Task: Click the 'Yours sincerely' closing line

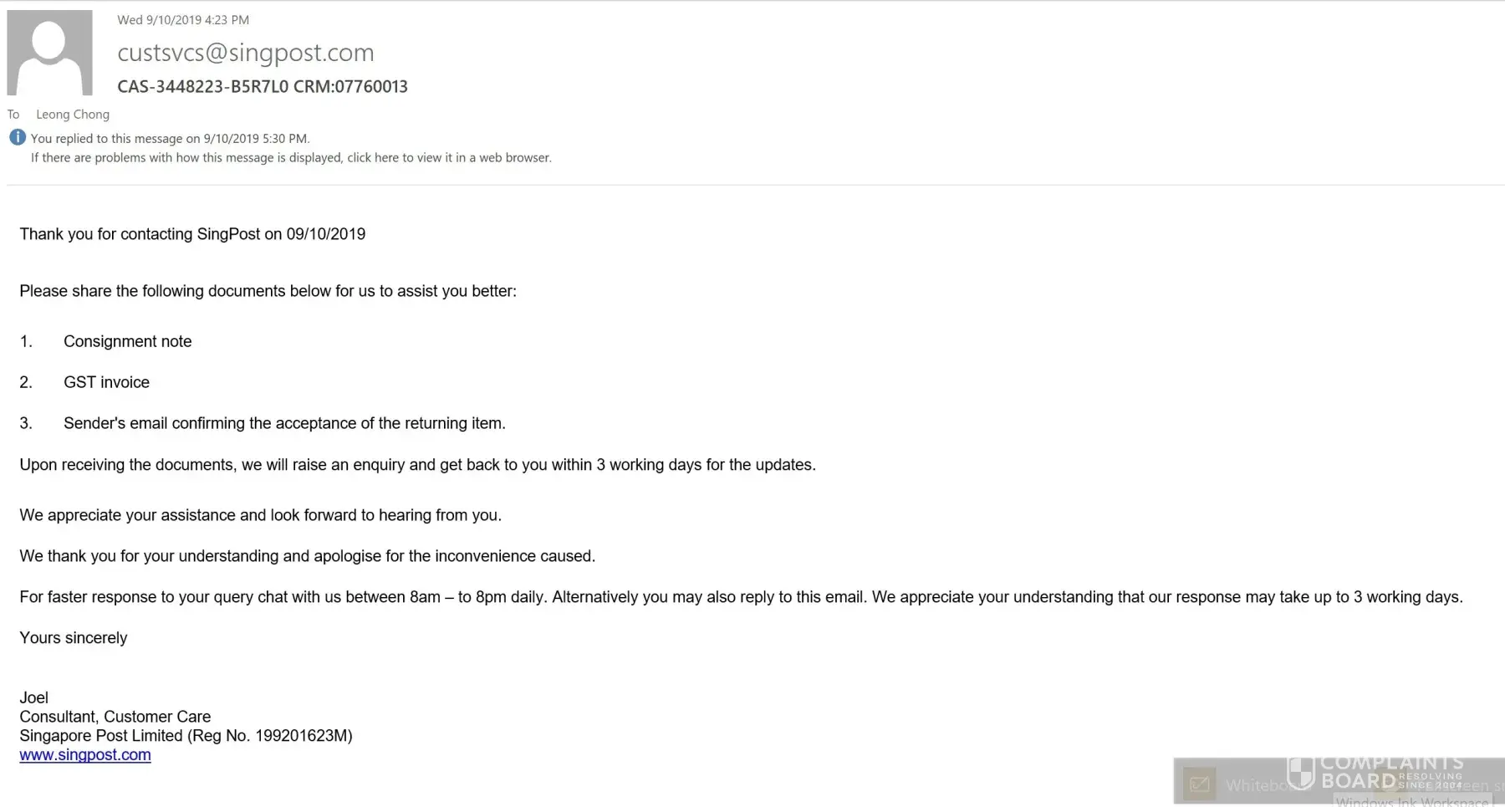Action: (74, 638)
